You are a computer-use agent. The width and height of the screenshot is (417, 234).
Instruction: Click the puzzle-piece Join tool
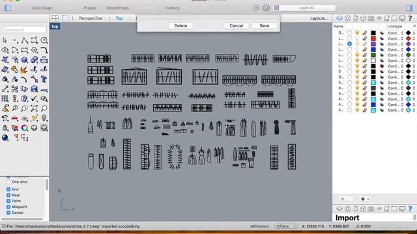point(14,70)
